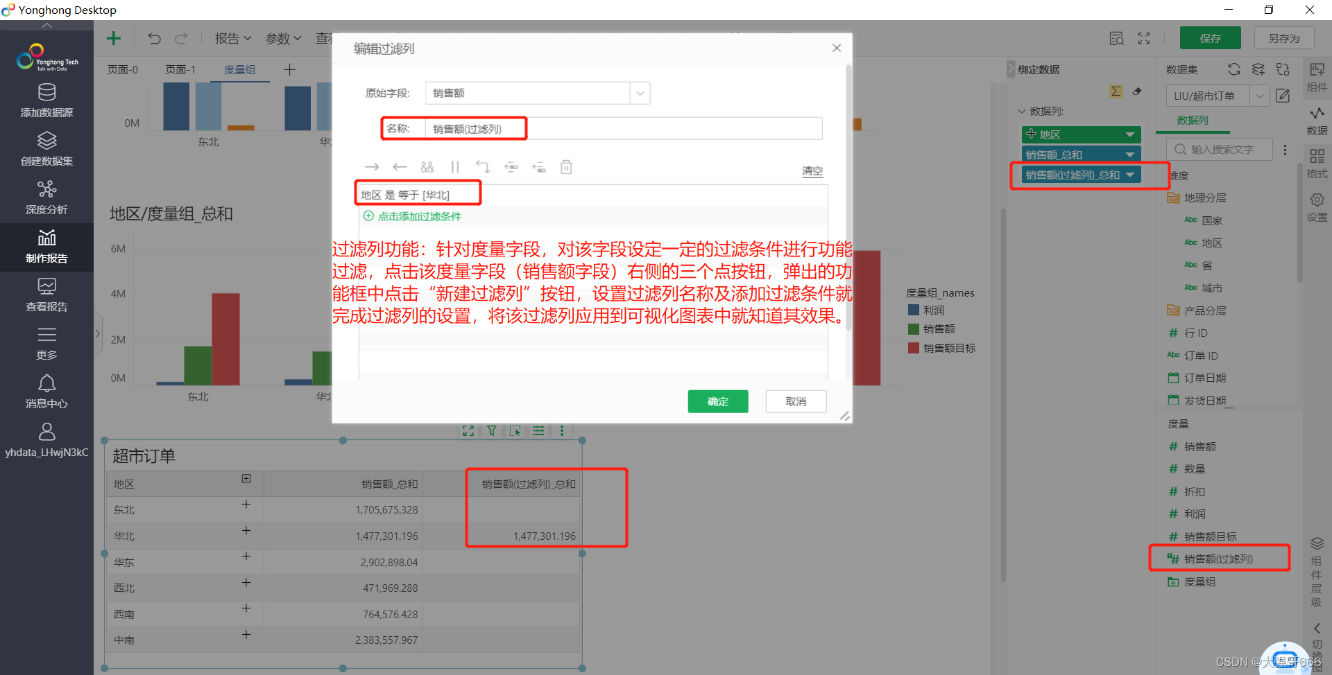Screen dimensions: 1332x675
Task: Select the 地区 是 等于 [华北] filter condition
Action: coord(405,195)
